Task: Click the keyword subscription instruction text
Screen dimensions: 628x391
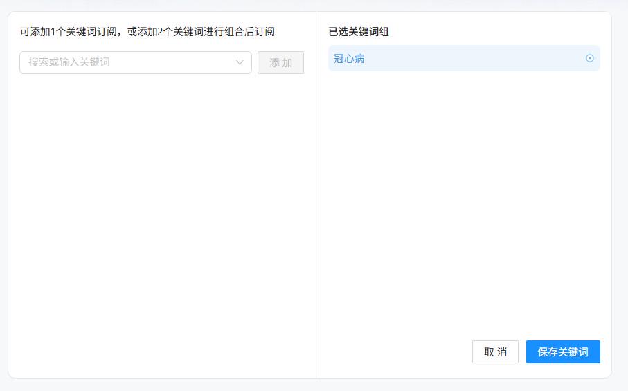Action: (x=147, y=32)
